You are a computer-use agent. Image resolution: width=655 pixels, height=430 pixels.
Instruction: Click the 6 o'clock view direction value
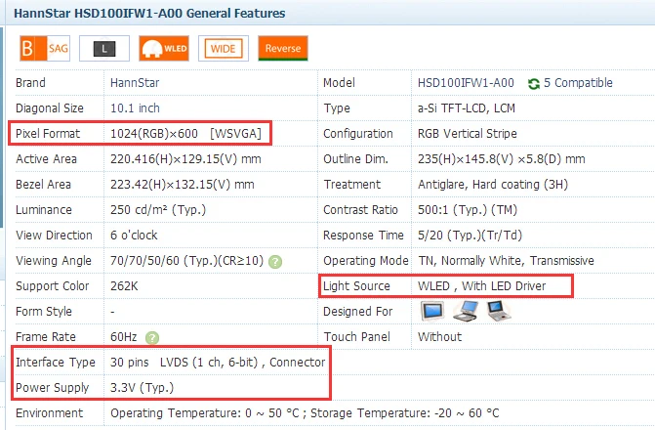tap(134, 236)
